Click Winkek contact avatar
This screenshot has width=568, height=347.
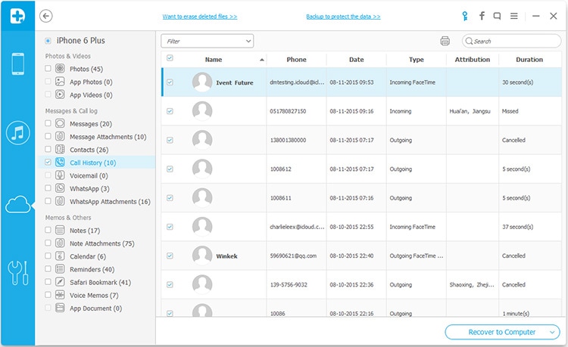202,256
